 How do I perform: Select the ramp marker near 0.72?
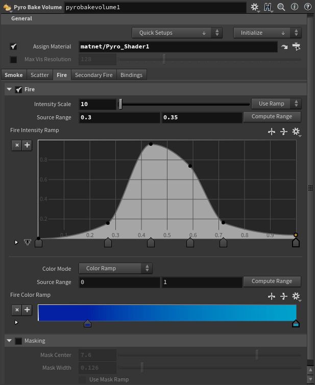pos(223,243)
